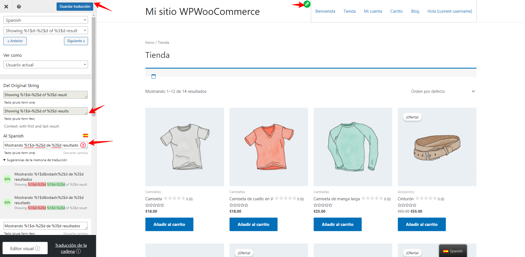This screenshot has width=525, height=257.
Task: Open the Tienda menu item
Action: click(x=349, y=11)
